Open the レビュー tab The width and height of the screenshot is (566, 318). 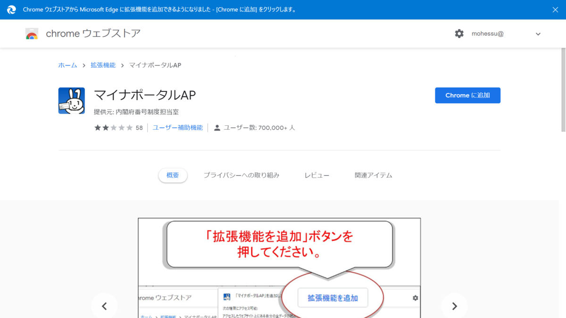[x=317, y=175]
